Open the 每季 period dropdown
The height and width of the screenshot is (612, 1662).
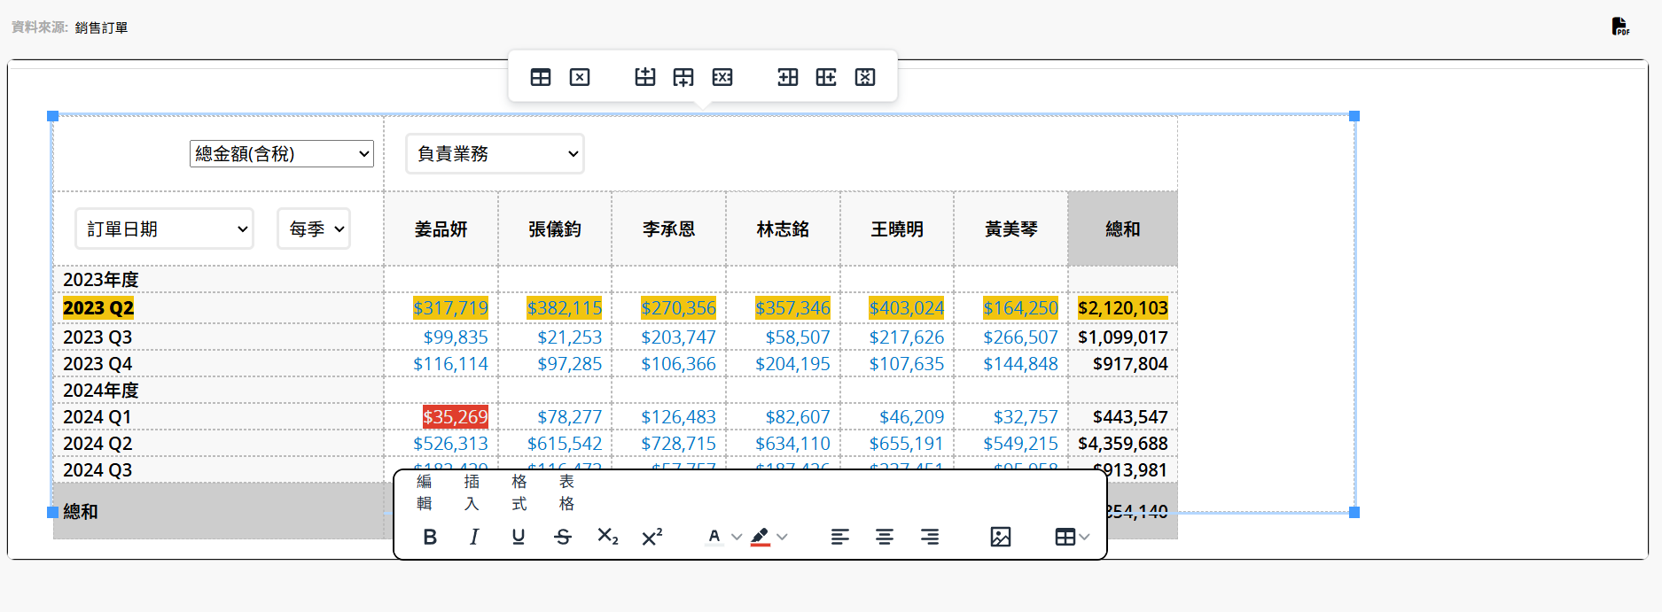click(314, 229)
